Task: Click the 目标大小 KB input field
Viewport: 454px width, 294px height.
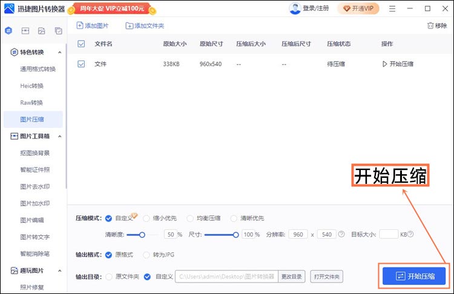Action: [389, 234]
